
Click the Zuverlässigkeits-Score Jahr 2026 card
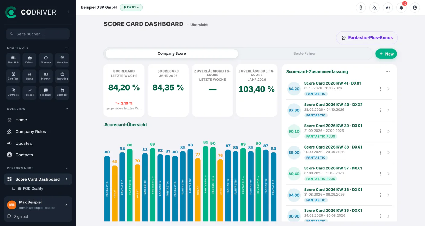click(257, 90)
